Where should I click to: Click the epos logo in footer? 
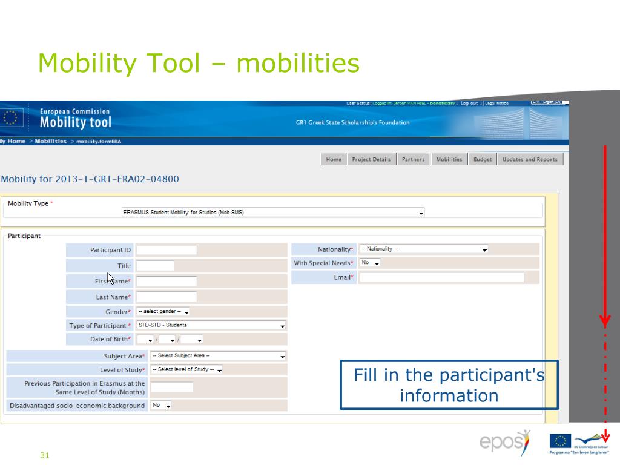(505, 443)
